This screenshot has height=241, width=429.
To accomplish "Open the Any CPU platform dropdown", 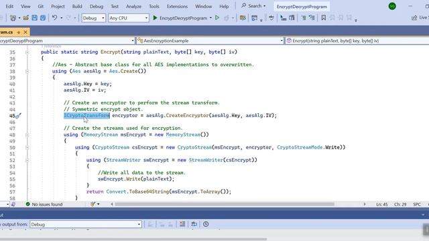I will pos(128,18).
